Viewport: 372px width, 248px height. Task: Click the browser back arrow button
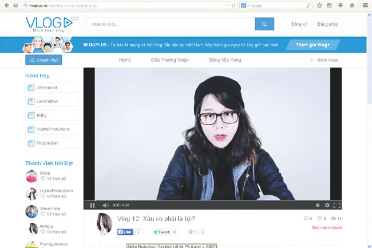[x=7, y=5]
